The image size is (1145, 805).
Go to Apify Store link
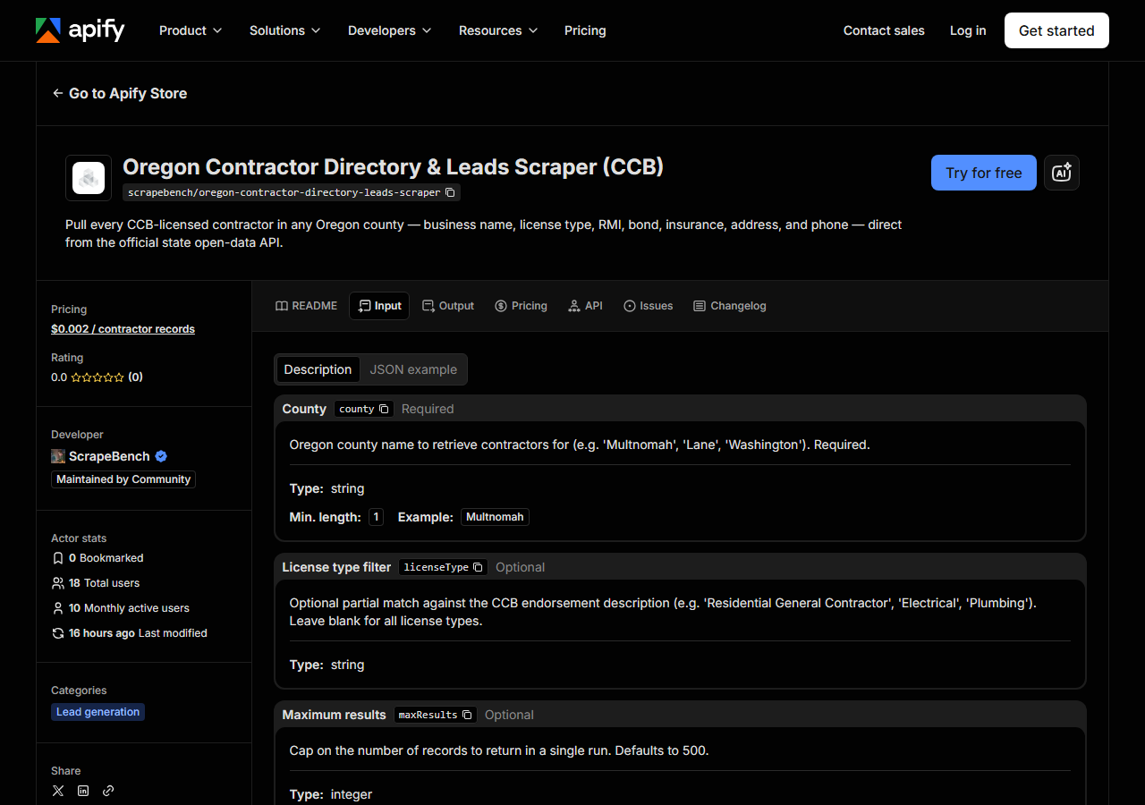(120, 93)
